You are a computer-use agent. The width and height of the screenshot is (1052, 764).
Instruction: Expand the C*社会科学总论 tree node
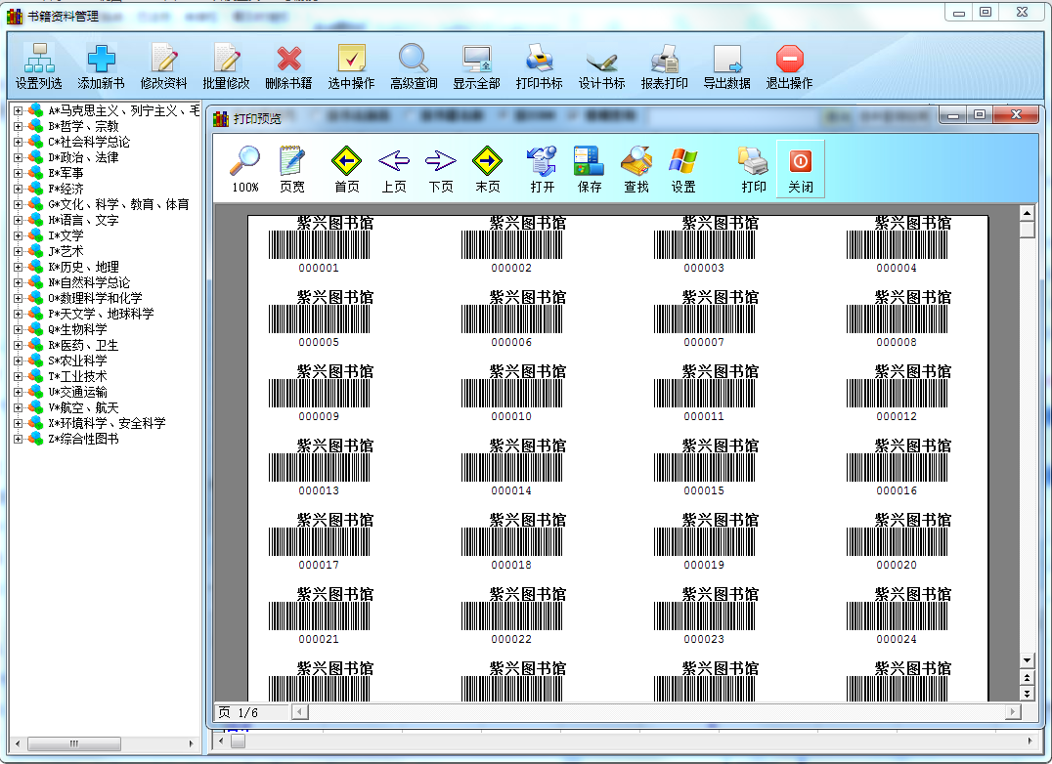coord(19,142)
